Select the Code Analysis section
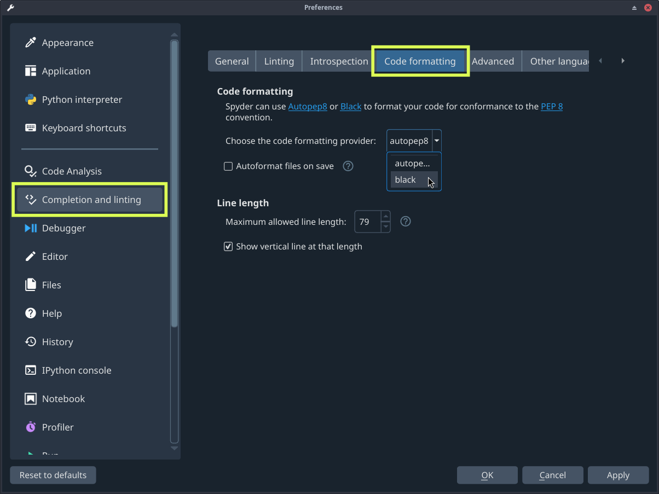Image resolution: width=659 pixels, height=494 pixels. point(71,171)
